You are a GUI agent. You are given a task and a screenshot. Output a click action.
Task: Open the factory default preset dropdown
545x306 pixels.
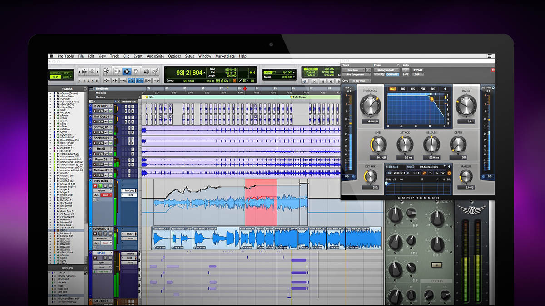[386, 70]
